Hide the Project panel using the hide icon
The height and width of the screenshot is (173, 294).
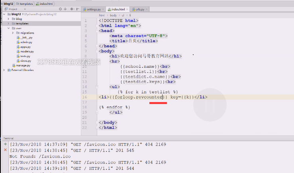point(78,9)
